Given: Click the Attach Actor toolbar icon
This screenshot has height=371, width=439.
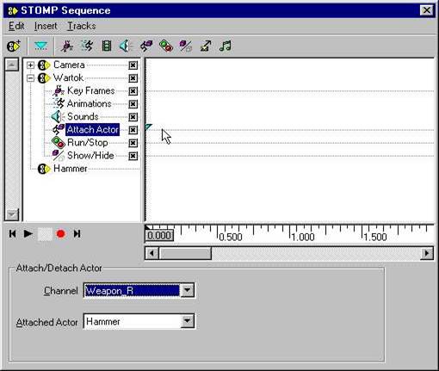Looking at the screenshot, I should pyautogui.click(x=146, y=46).
